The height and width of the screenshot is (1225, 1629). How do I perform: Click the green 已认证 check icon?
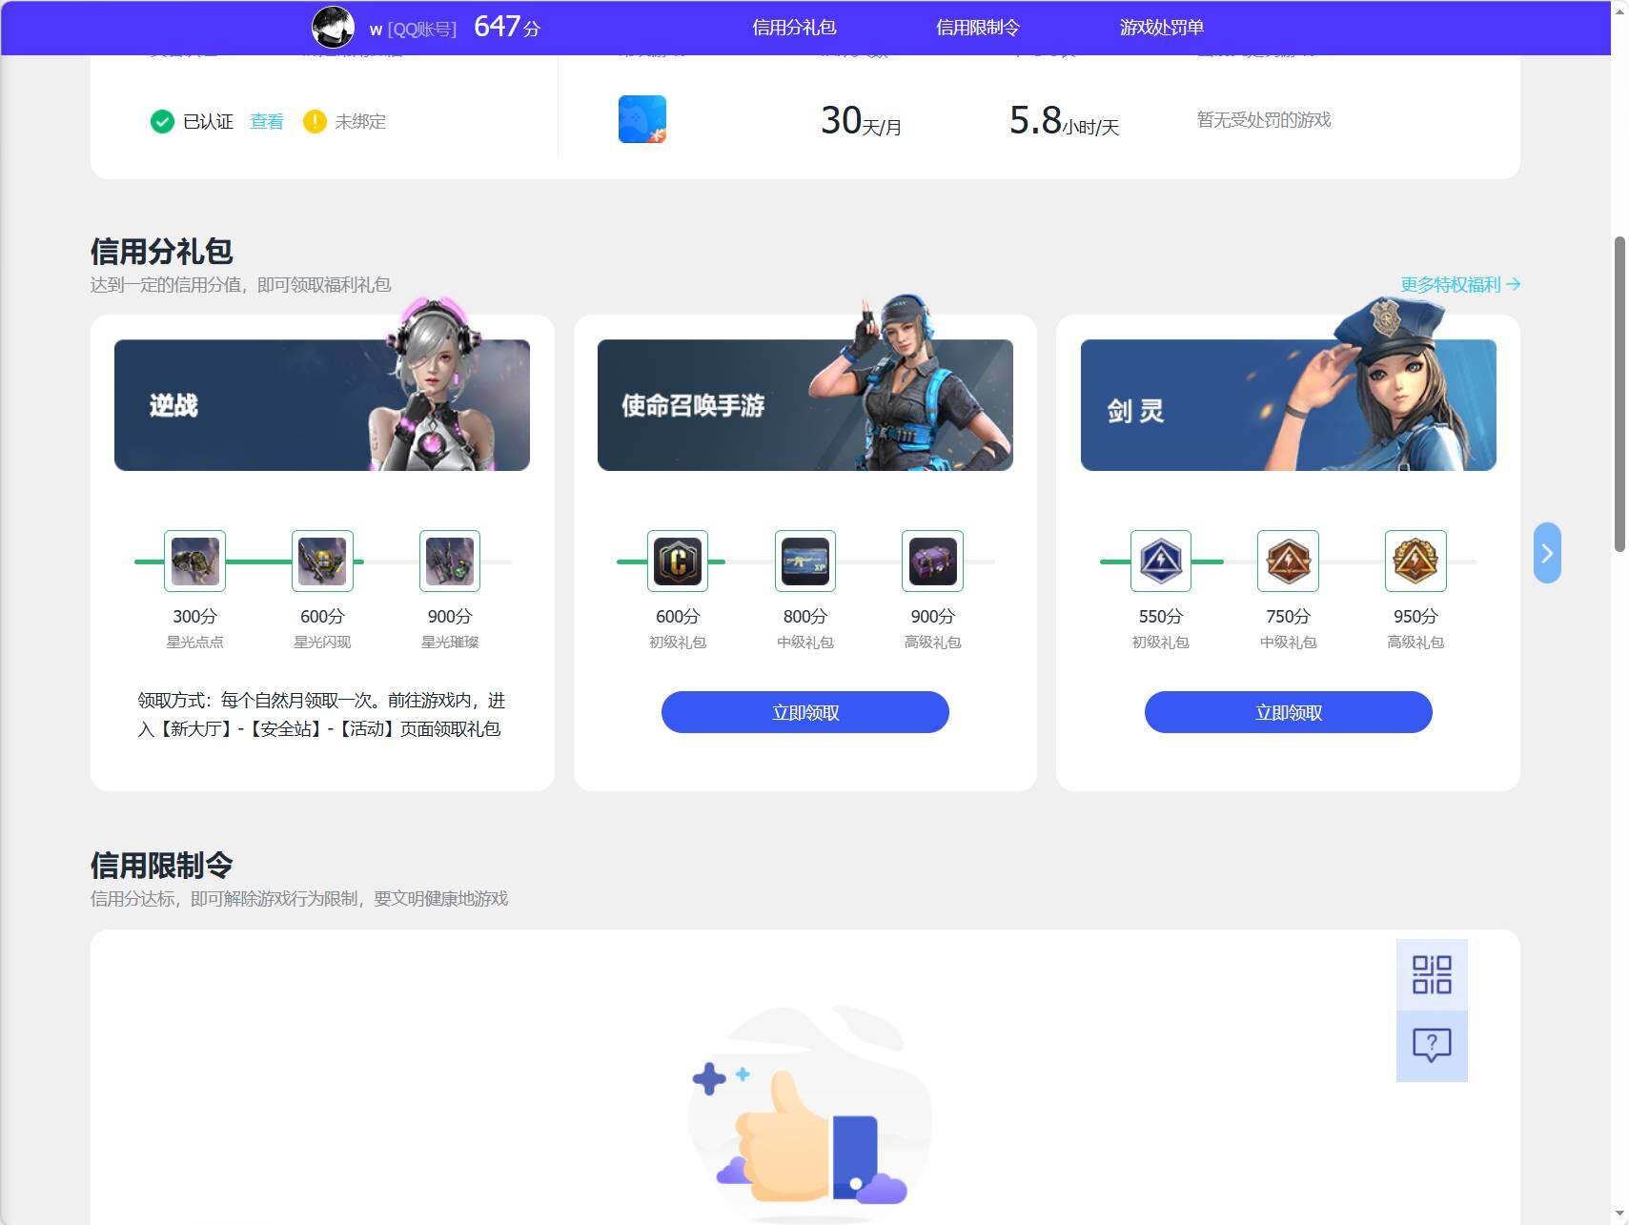(162, 121)
